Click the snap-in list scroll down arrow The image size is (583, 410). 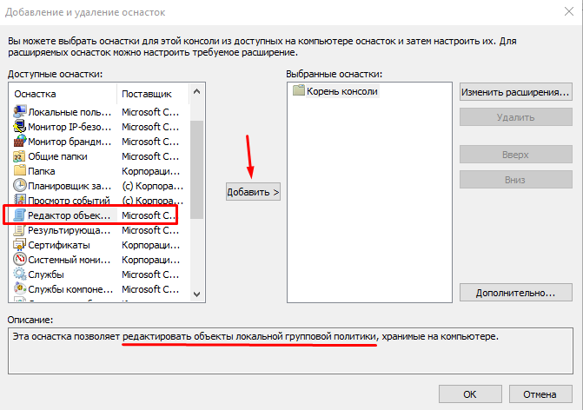(196, 294)
